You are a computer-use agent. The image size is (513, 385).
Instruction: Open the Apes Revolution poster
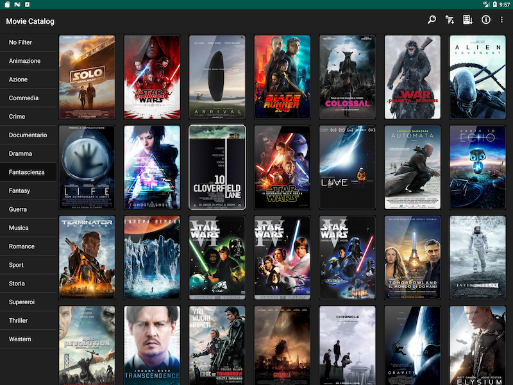click(x=87, y=345)
